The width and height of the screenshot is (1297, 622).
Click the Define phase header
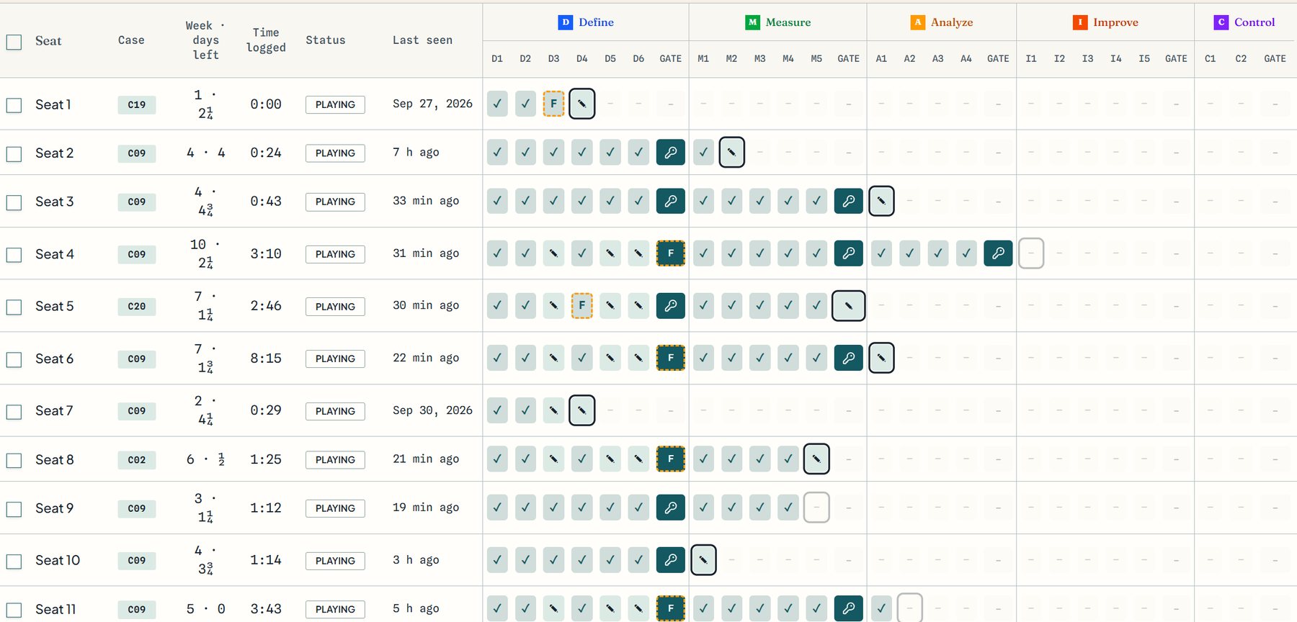586,22
